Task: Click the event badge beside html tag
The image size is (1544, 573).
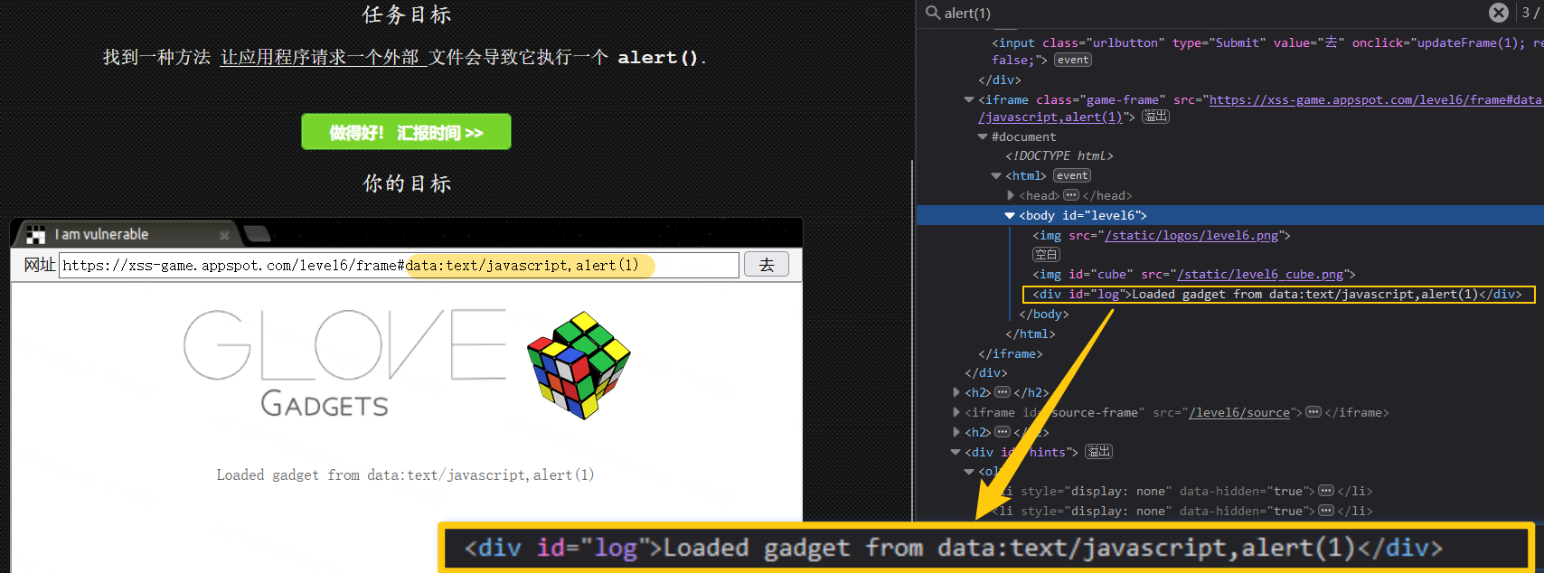Action: 1072,175
